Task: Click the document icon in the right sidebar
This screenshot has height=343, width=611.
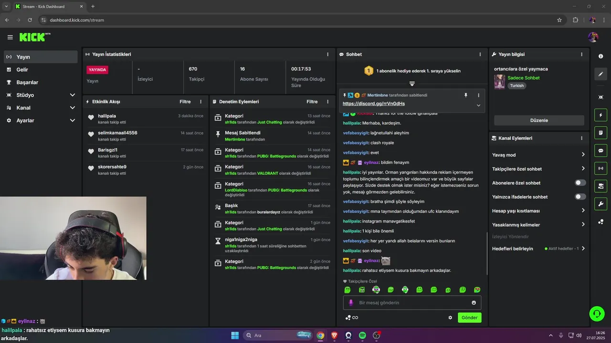Action: (x=600, y=132)
